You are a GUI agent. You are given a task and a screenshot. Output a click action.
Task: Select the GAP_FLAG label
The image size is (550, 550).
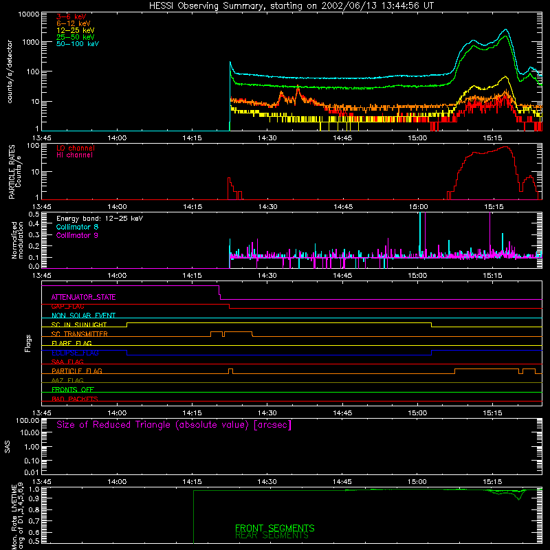pos(67,306)
